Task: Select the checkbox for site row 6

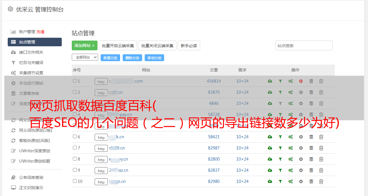Action: [75, 137]
